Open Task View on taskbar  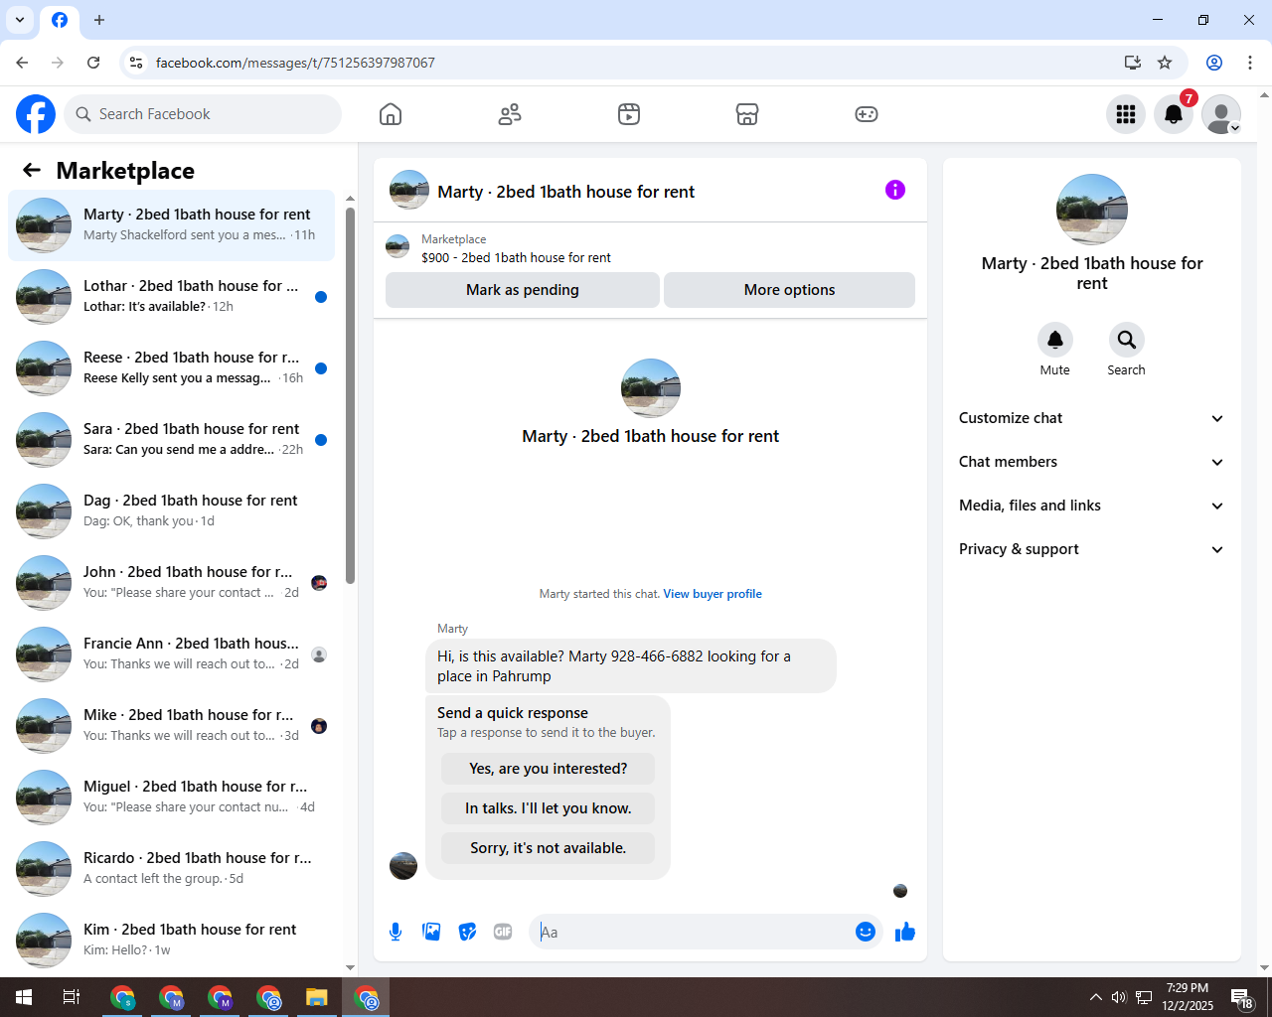(72, 997)
